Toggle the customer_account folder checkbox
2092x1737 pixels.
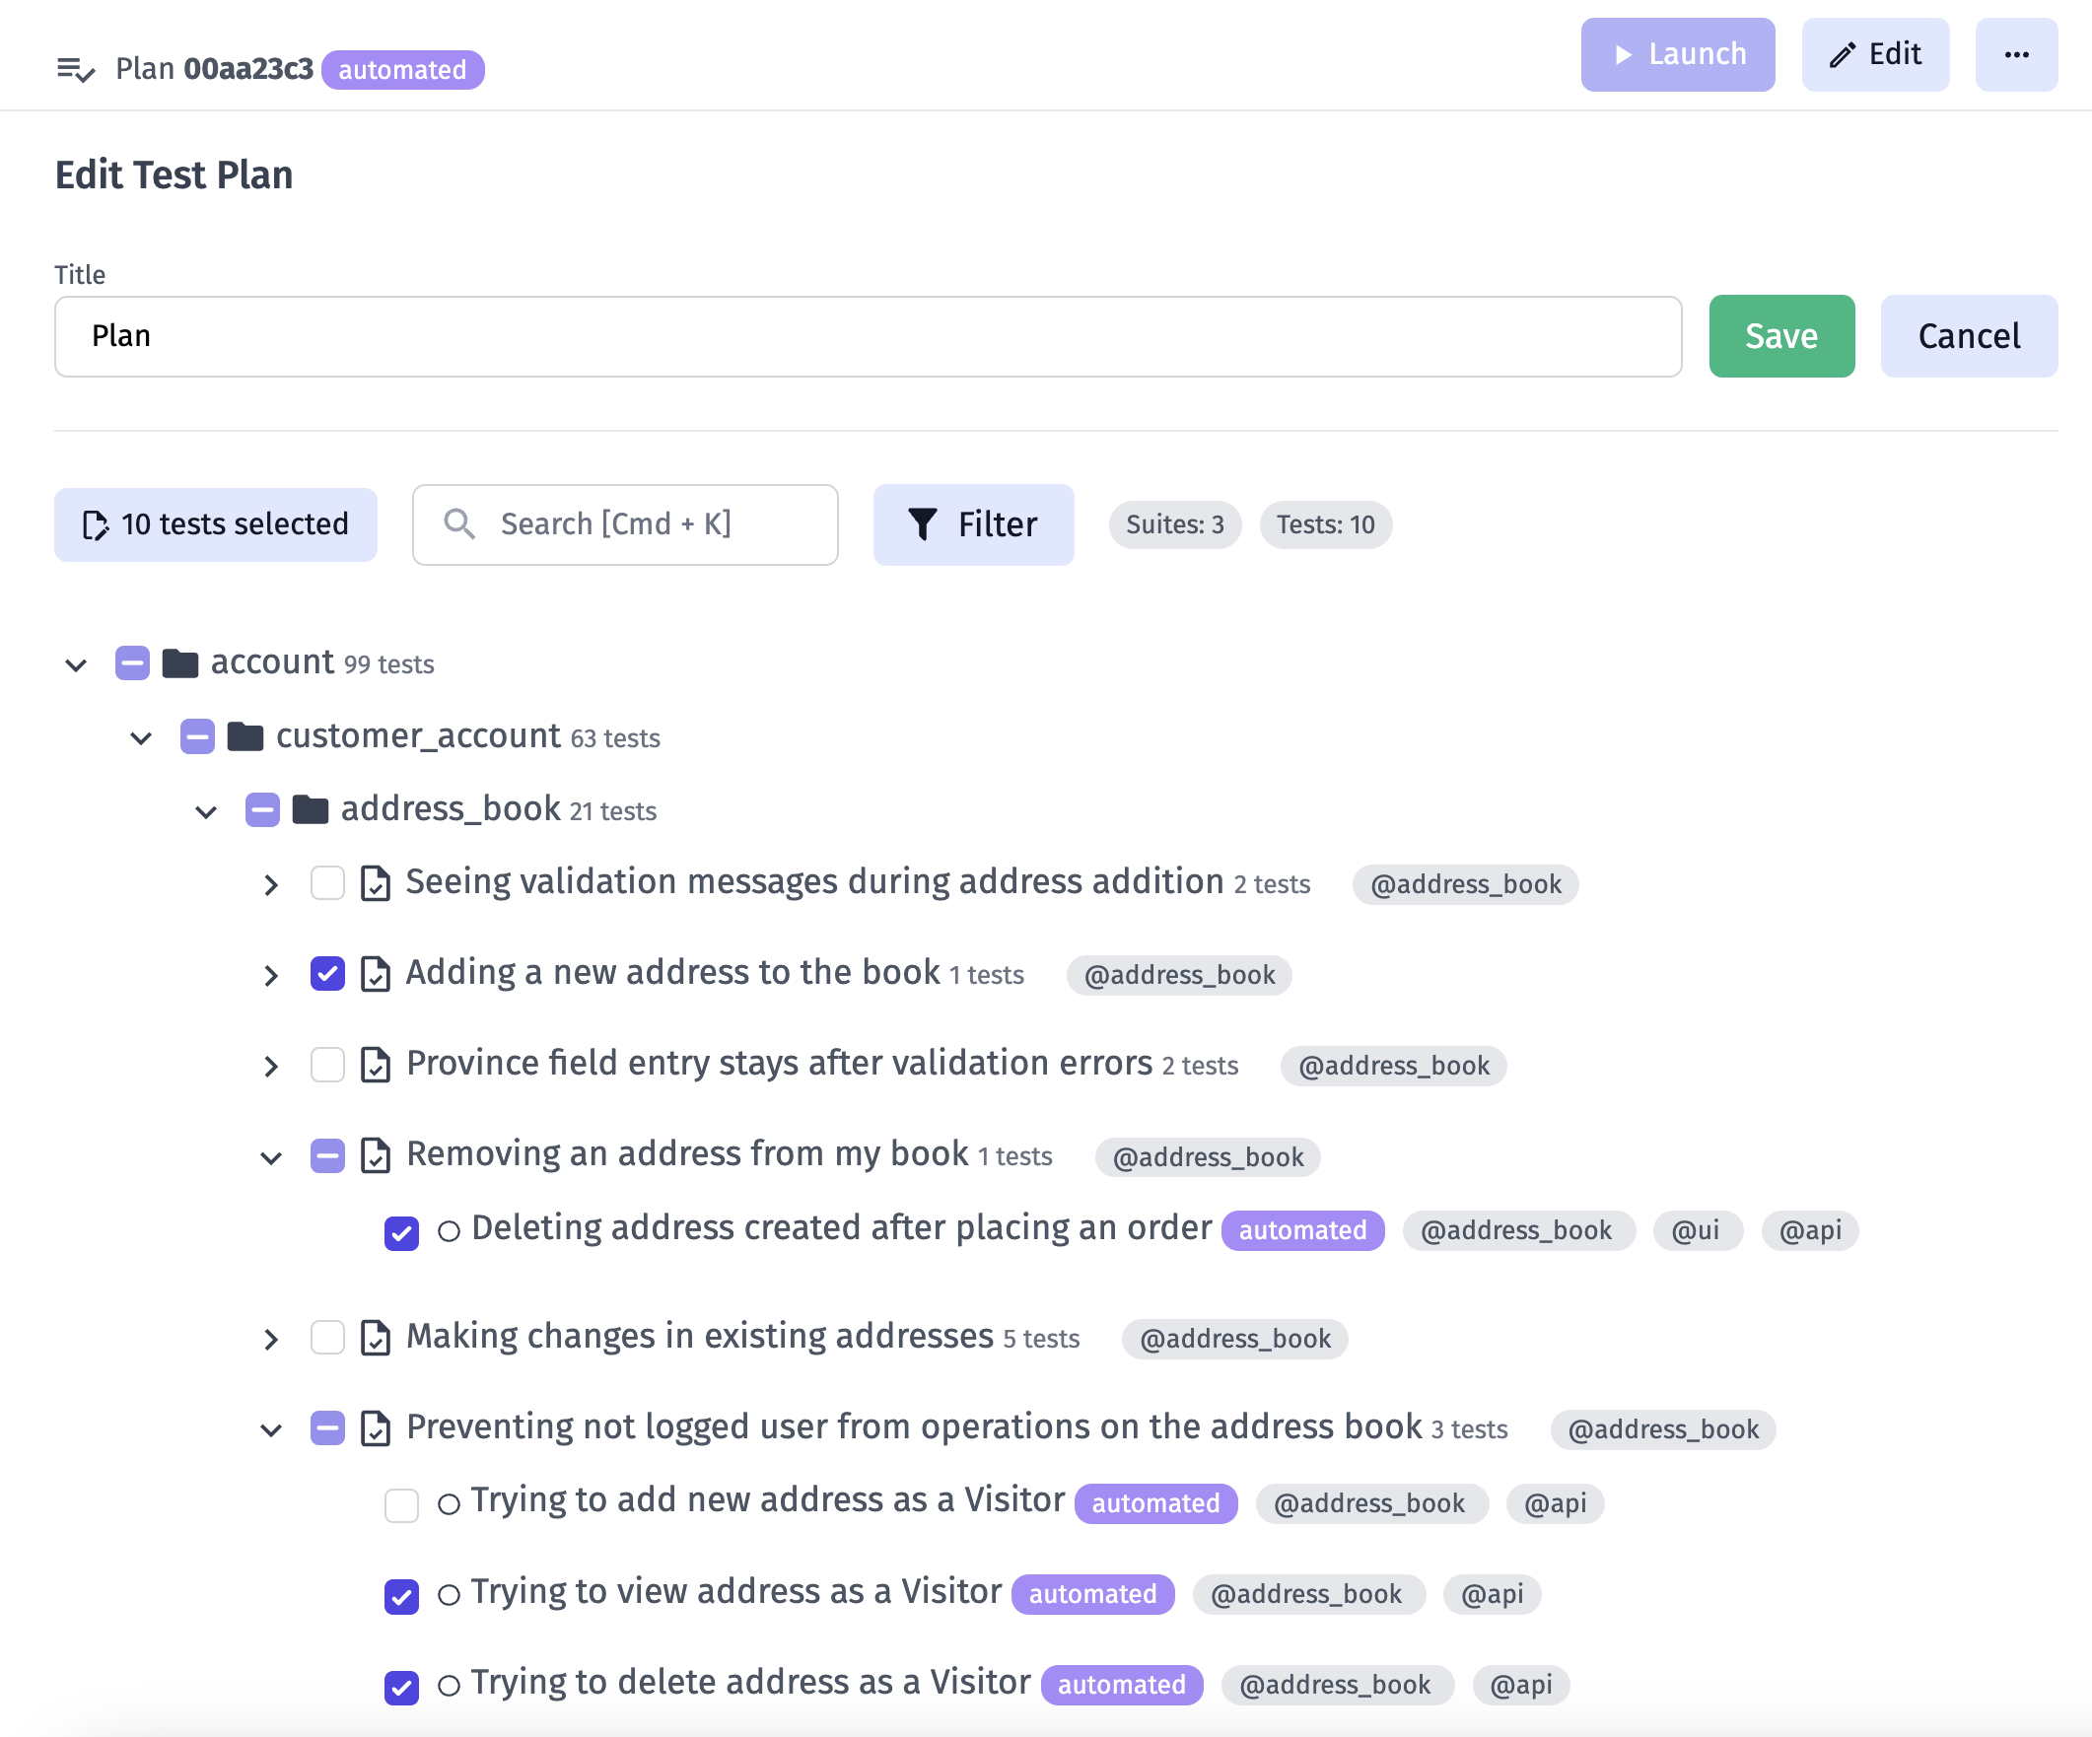coord(197,736)
